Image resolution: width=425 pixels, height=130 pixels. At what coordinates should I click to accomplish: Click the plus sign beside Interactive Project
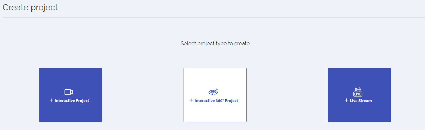[51, 100]
